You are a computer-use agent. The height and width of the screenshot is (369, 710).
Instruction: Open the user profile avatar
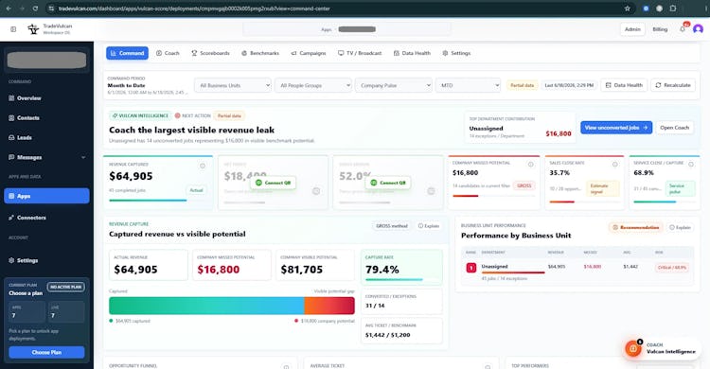click(x=698, y=29)
